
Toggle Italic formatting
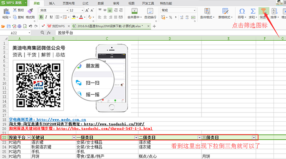(46, 17)
